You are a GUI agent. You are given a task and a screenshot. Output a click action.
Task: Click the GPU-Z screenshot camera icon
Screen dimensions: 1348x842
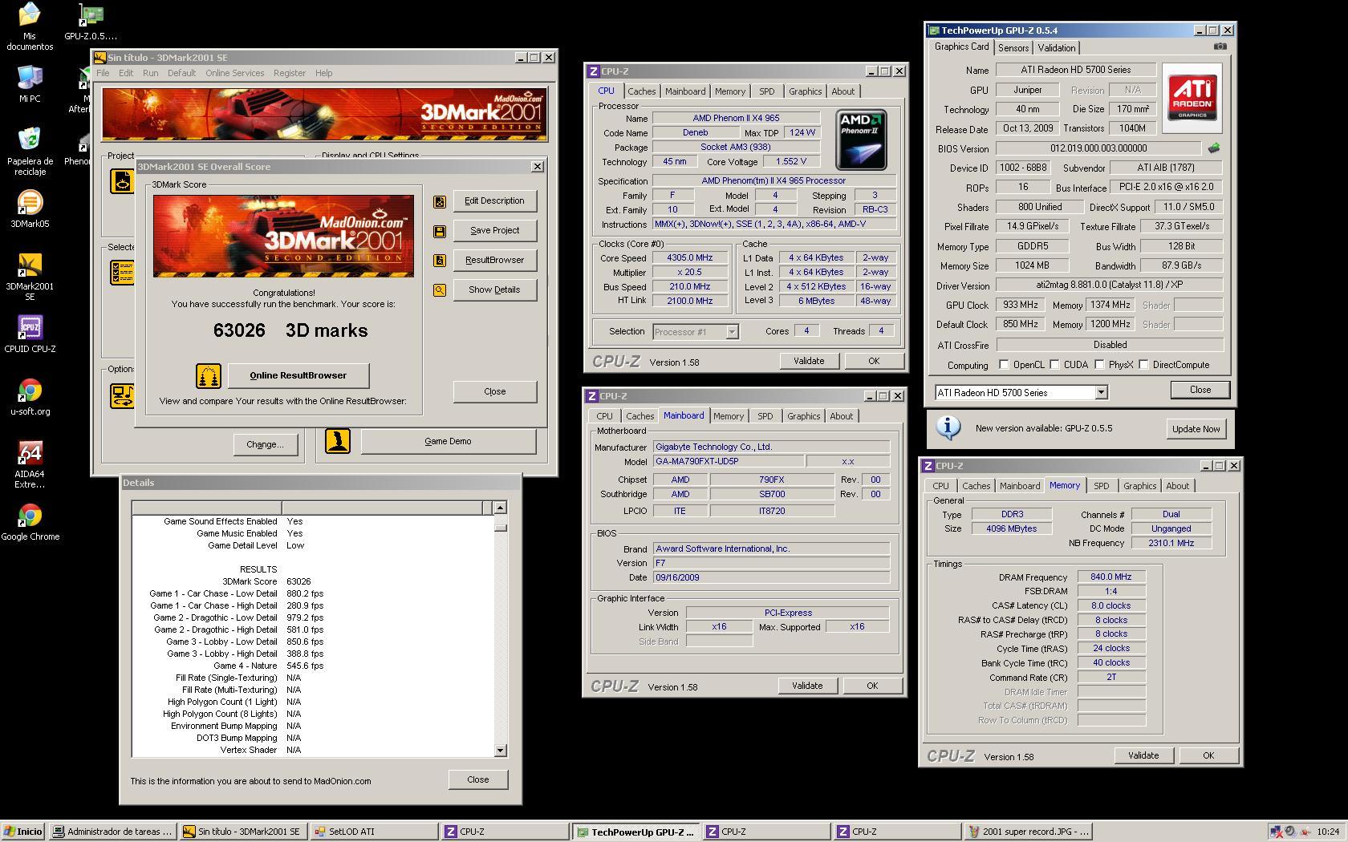[x=1220, y=47]
